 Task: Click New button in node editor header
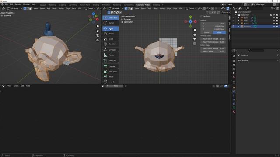115,86
